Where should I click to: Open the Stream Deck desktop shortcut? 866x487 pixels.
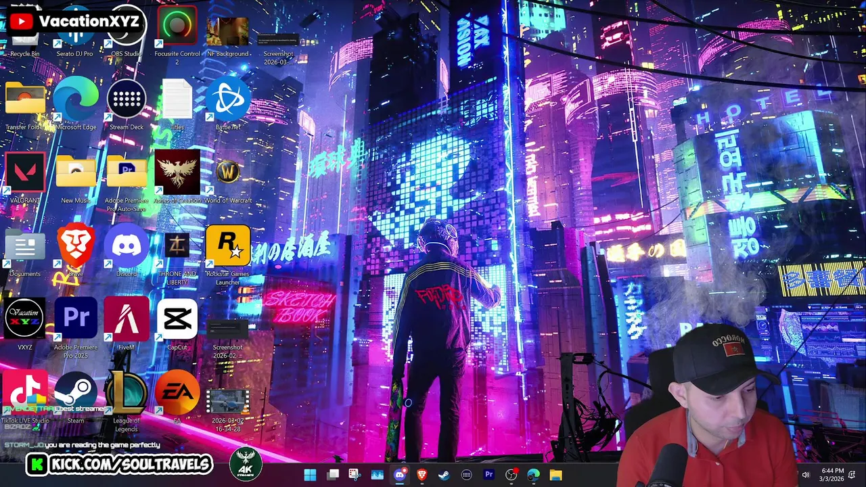pyautogui.click(x=127, y=105)
